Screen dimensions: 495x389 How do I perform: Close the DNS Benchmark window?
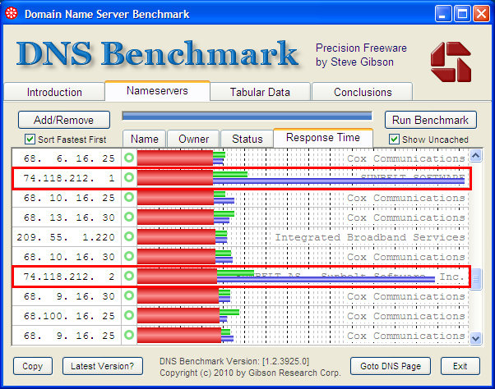pyautogui.click(x=481, y=14)
